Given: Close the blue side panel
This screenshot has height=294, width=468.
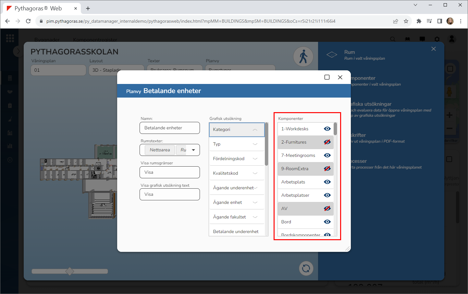Looking at the screenshot, I should (x=433, y=49).
